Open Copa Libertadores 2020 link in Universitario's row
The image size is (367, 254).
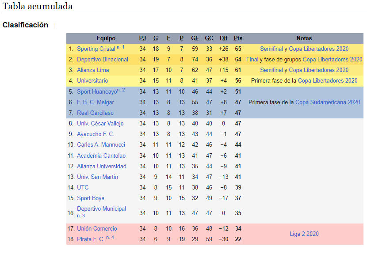pos(328,81)
